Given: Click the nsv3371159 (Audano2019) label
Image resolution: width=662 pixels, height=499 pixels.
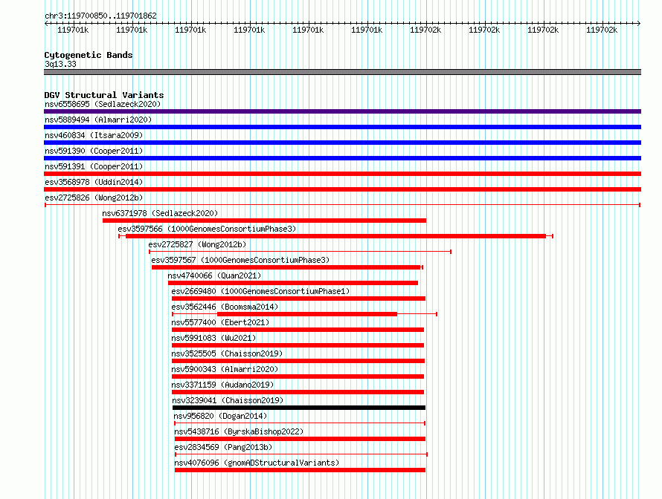Looking at the screenshot, I should tap(222, 385).
